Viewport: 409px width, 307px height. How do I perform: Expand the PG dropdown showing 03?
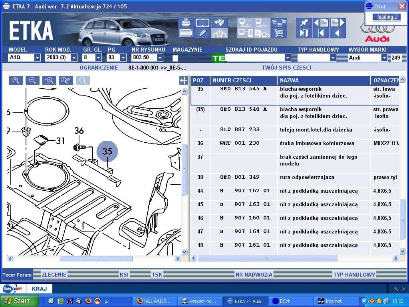click(123, 58)
